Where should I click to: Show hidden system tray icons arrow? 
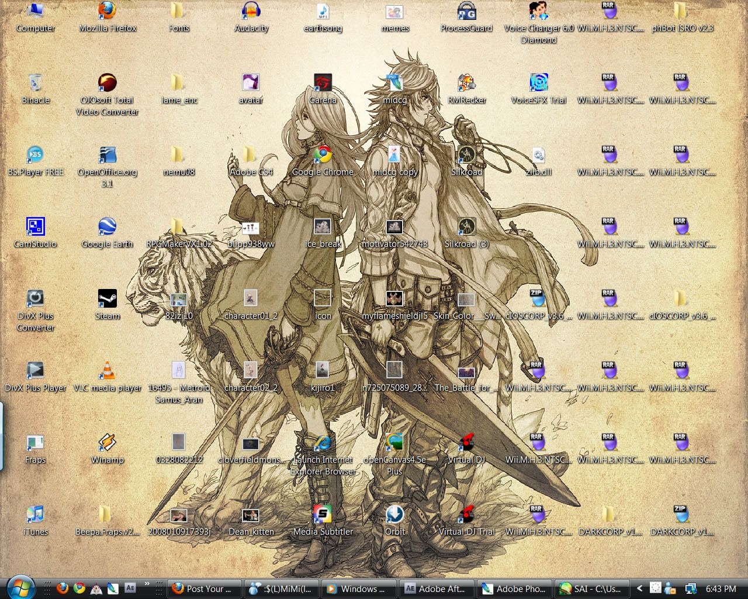[640, 588]
